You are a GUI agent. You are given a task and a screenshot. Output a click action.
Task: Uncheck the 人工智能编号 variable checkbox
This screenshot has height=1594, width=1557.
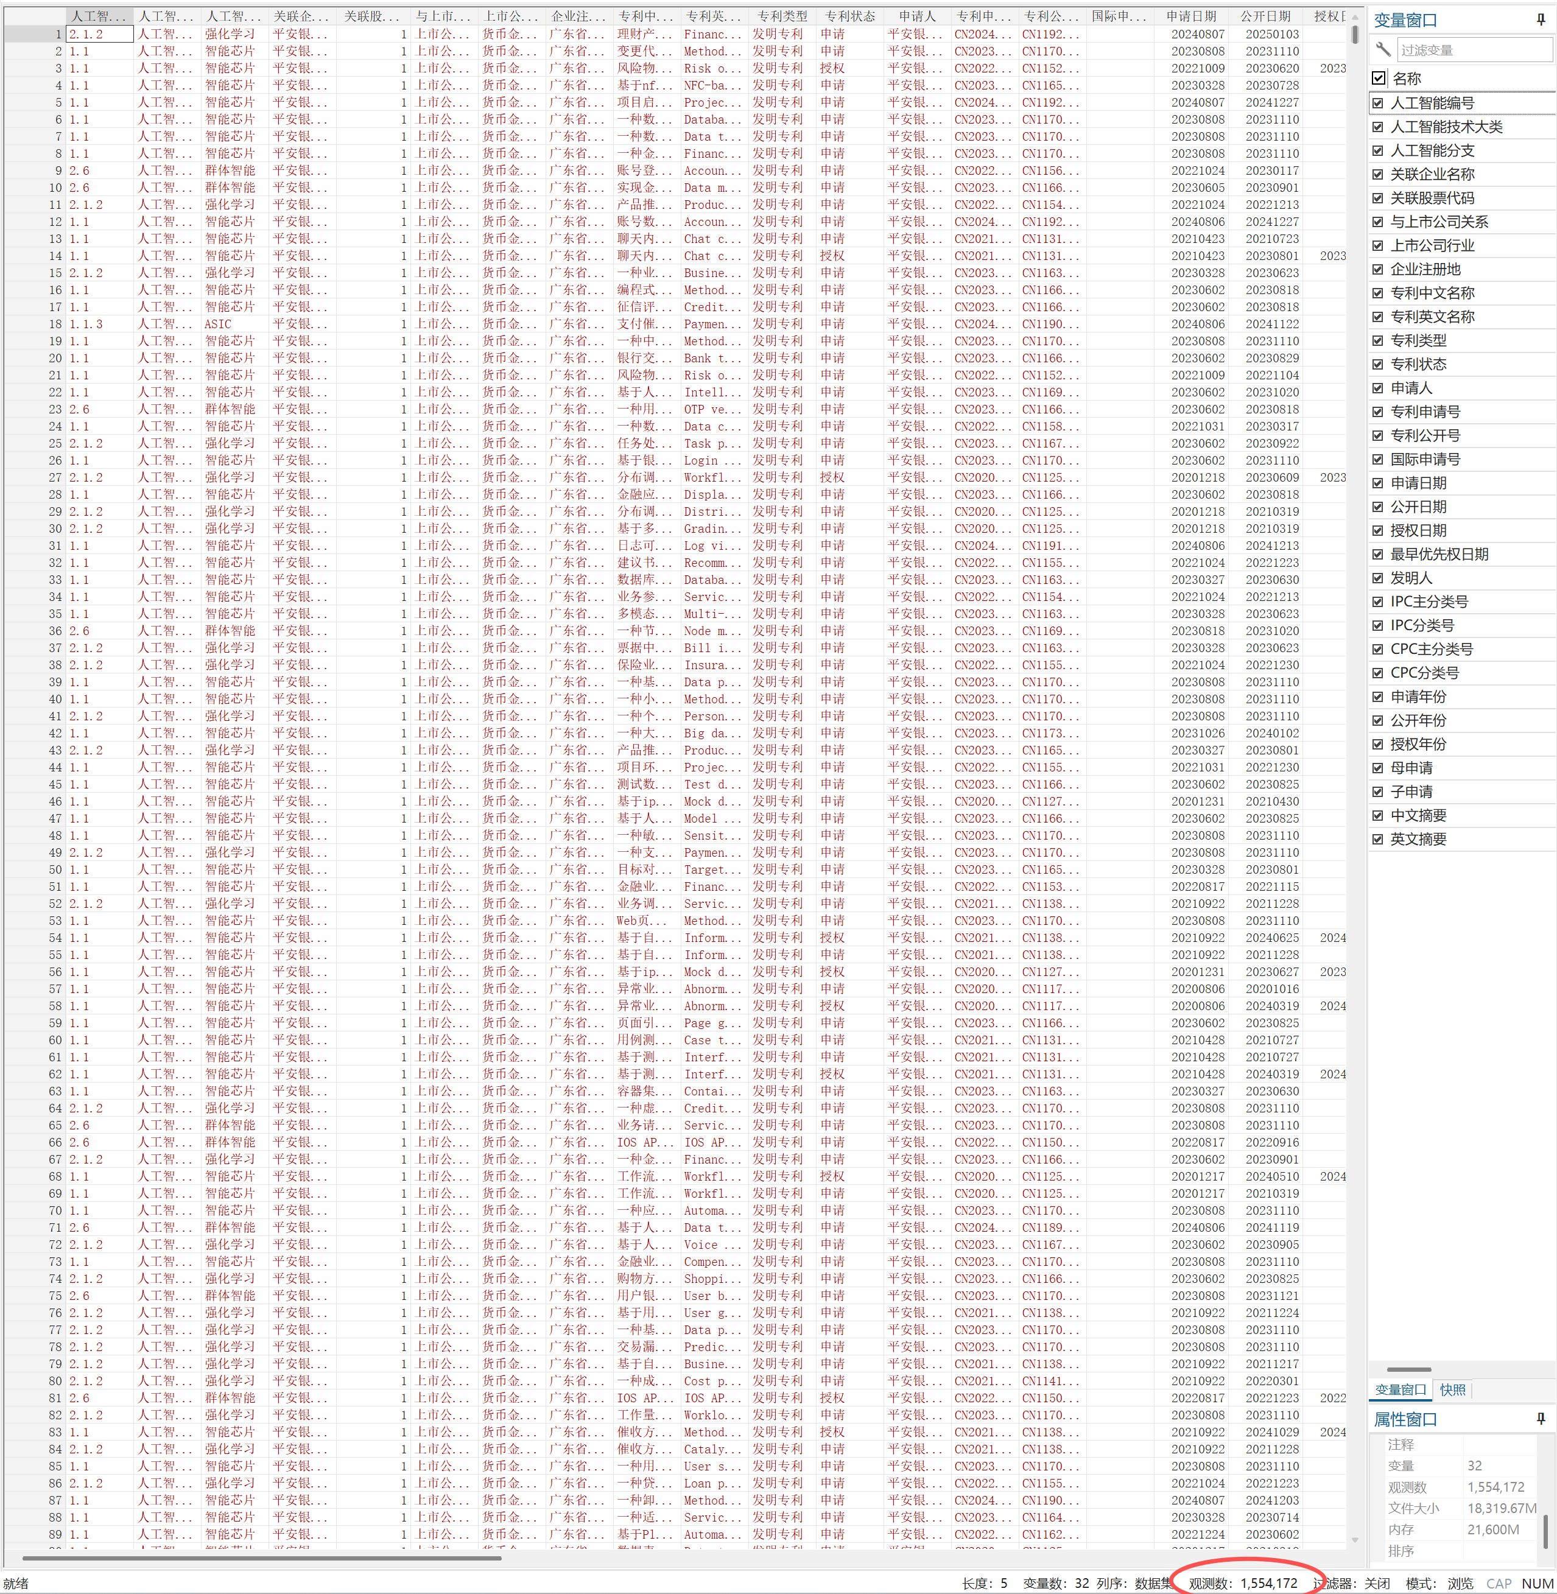(1378, 103)
